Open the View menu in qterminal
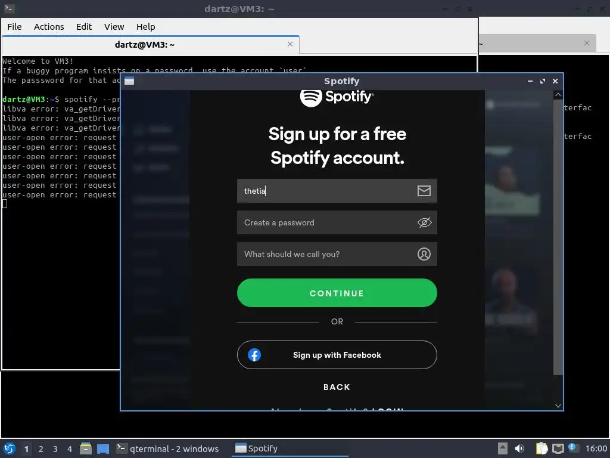 114,27
